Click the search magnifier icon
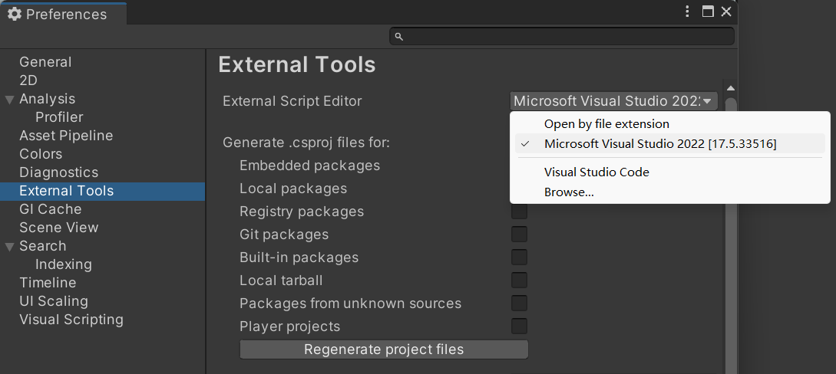Viewport: 836px width, 374px height. (398, 37)
